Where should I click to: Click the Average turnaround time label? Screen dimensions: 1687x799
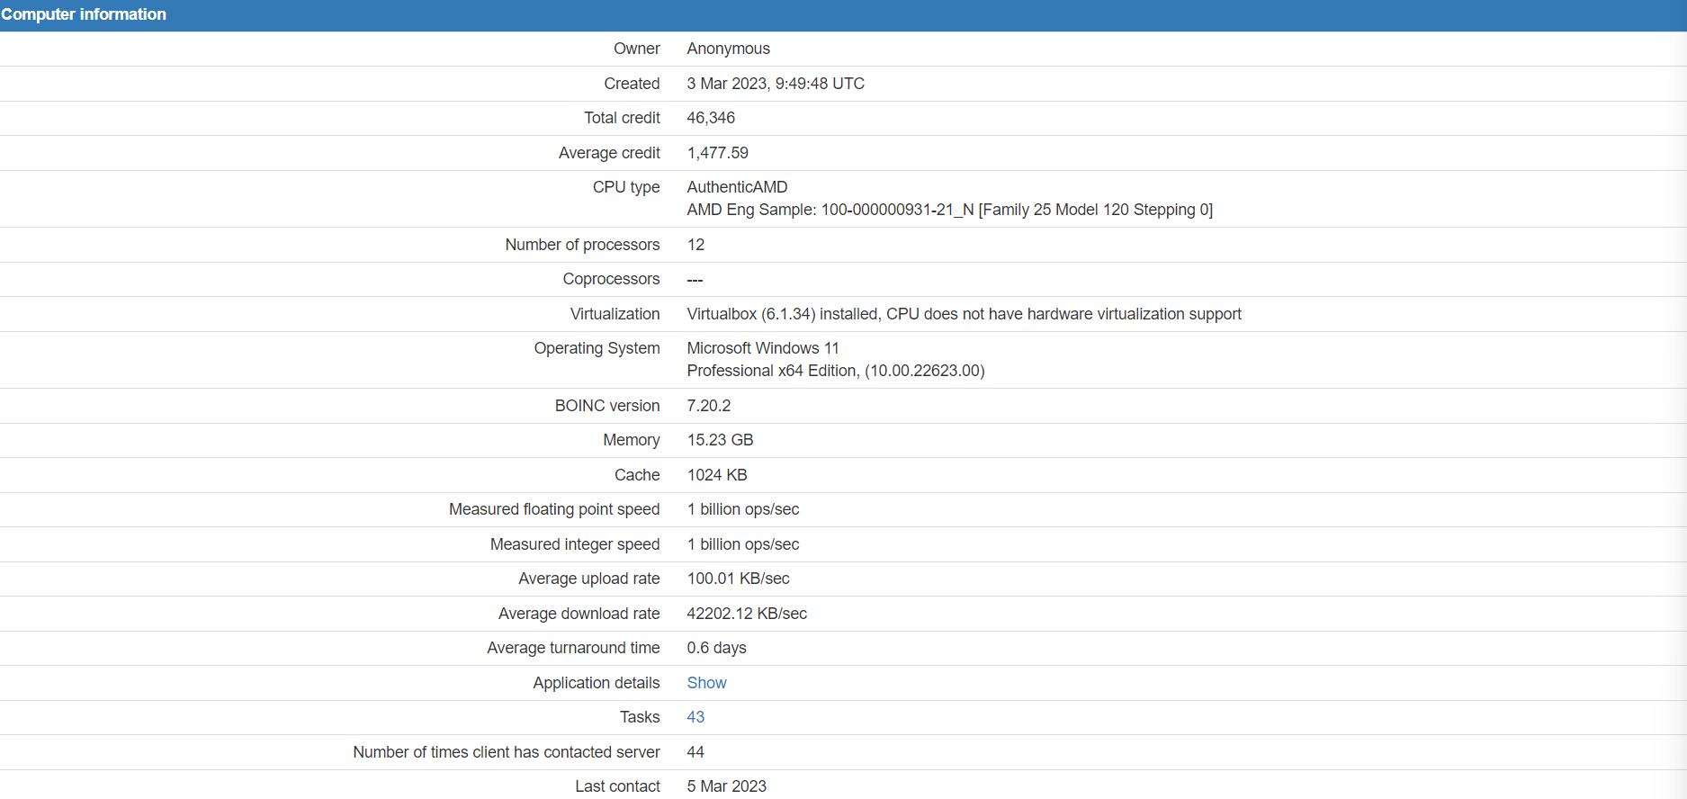click(573, 648)
